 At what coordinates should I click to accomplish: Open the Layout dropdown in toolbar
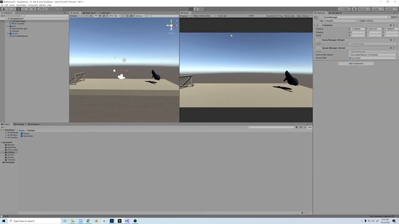(x=391, y=9)
